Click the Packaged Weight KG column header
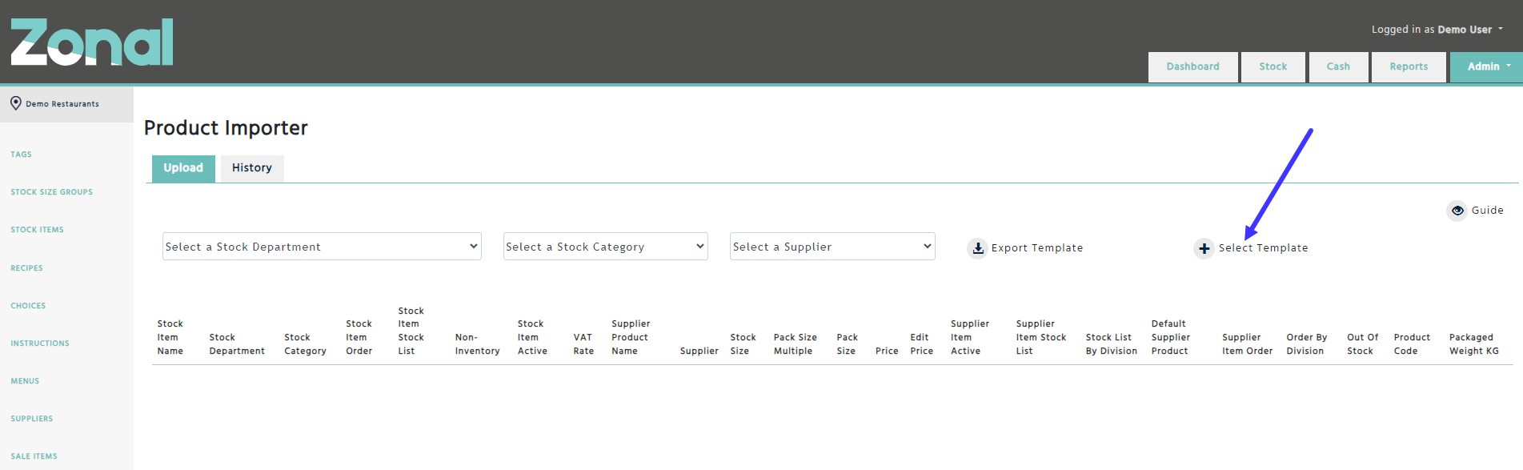1523x470 pixels. pos(1473,344)
